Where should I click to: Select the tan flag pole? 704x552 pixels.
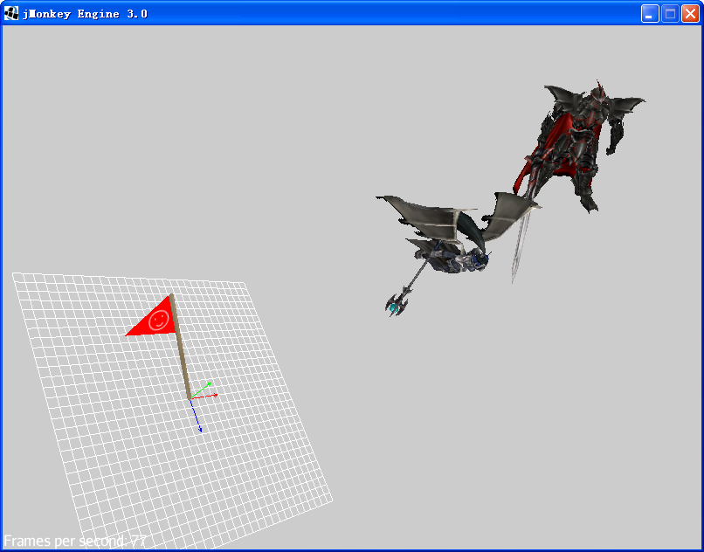(181, 346)
